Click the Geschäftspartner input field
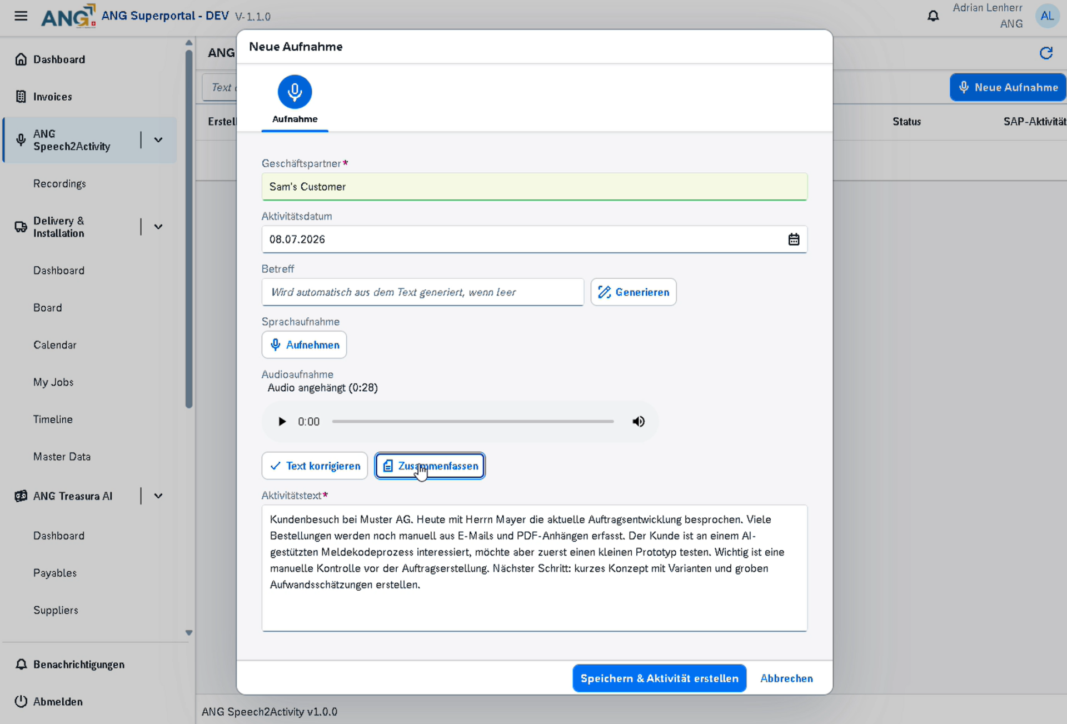Screen dimensions: 1067x724 point(534,187)
